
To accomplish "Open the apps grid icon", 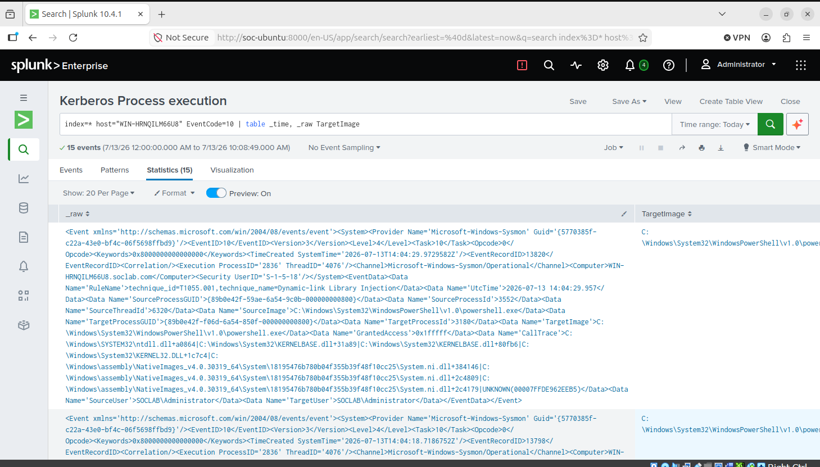I will [x=801, y=65].
